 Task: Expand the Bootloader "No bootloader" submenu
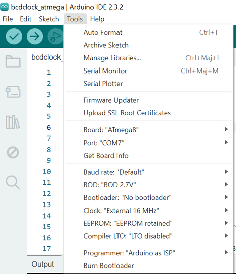point(149,197)
